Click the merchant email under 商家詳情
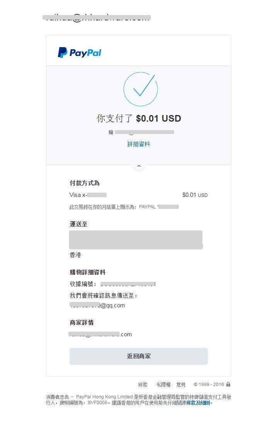The height and width of the screenshot is (422, 275). click(100, 334)
